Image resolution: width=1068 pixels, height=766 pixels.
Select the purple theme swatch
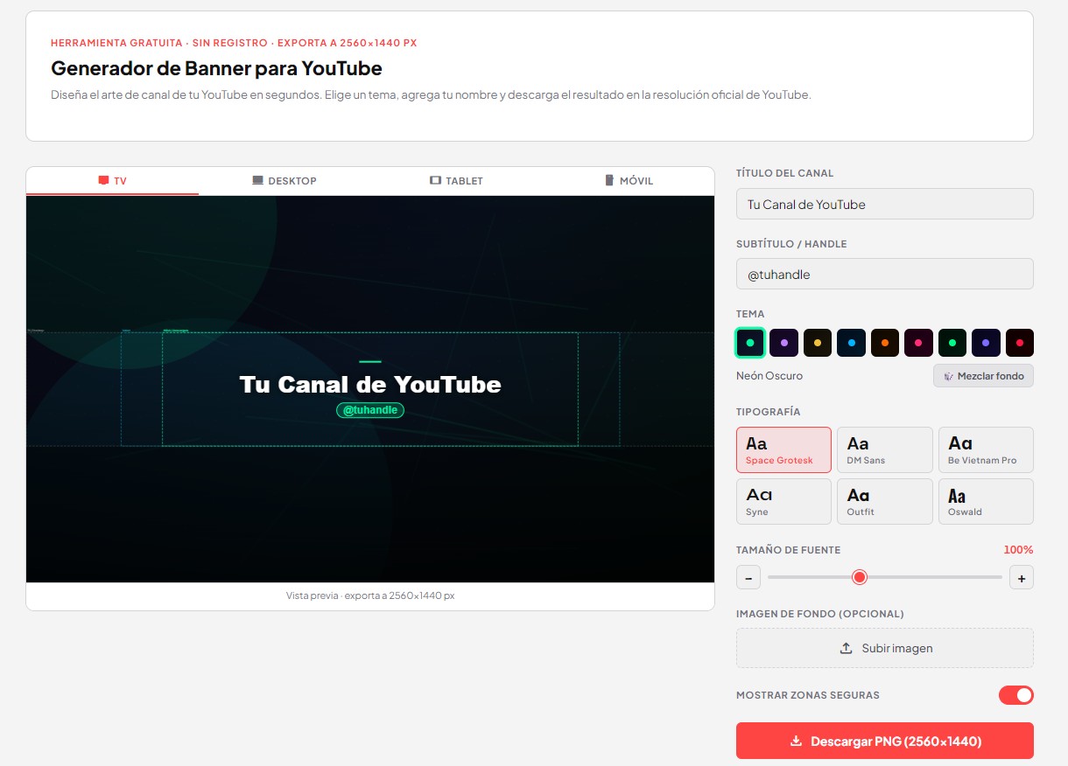point(784,343)
